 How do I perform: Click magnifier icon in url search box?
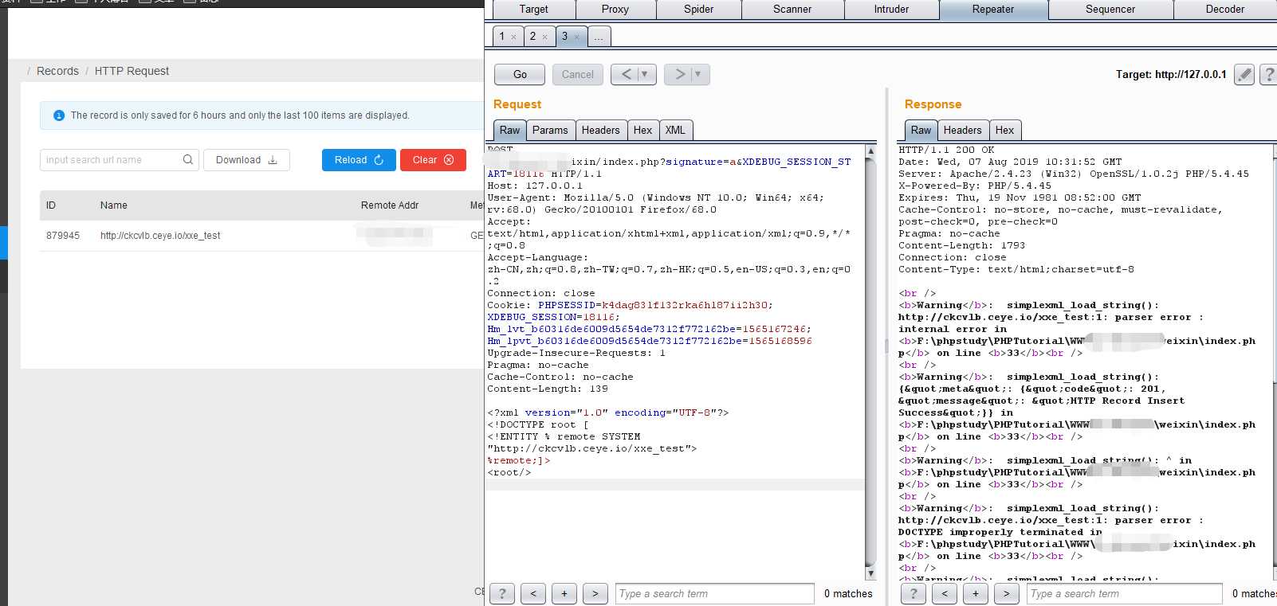click(188, 160)
